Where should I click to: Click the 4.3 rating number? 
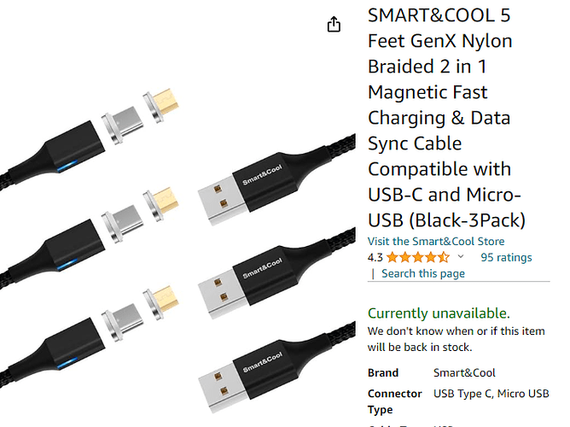375,257
